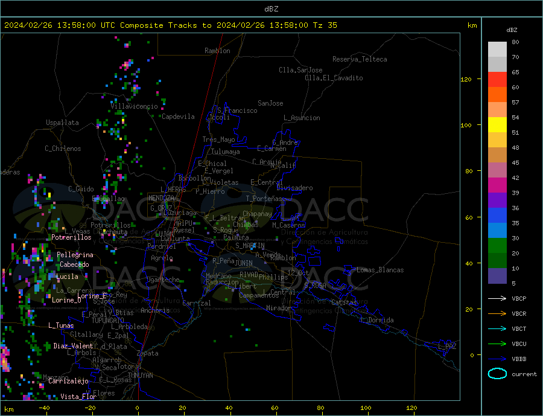Click the dBZ title at top

coord(271,9)
